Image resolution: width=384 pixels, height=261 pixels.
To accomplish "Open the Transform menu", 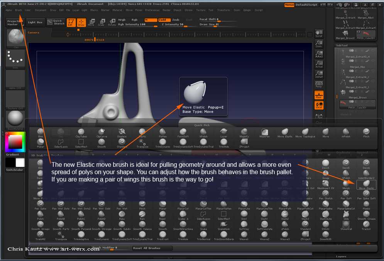I will [223, 10].
